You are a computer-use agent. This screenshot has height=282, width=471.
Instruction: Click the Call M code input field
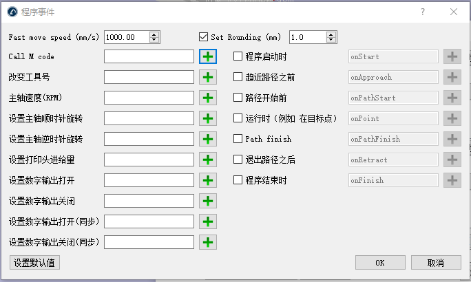coord(149,56)
